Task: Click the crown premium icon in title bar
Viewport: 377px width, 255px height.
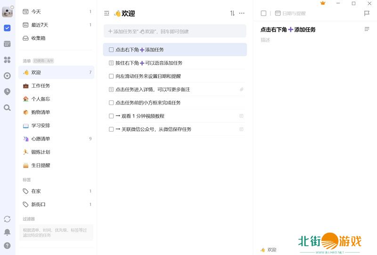Action: point(323,3)
